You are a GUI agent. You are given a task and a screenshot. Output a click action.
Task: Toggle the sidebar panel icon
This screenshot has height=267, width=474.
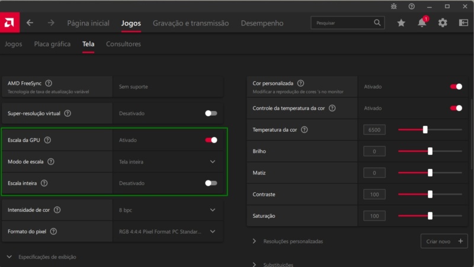click(463, 23)
